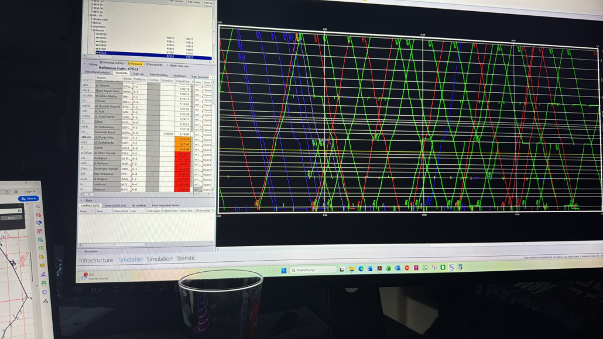Click the blue Share button
This screenshot has height=339, width=603.
29,199
